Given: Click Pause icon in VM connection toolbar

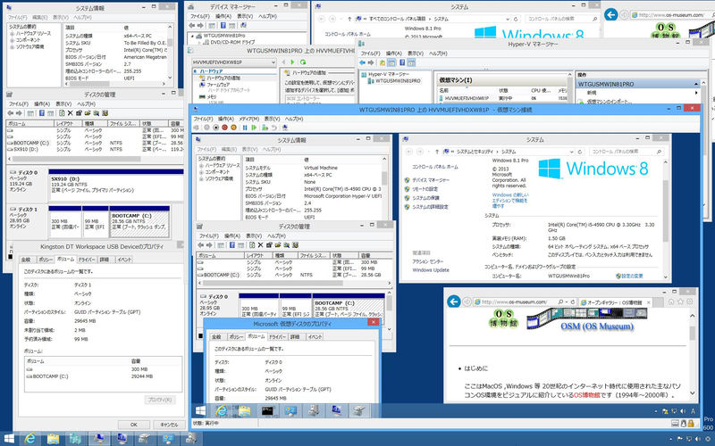Looking at the screenshot, I should [245, 128].
